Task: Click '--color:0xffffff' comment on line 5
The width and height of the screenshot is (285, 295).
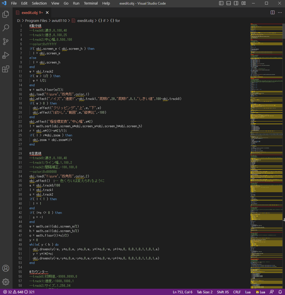Action: point(43,44)
